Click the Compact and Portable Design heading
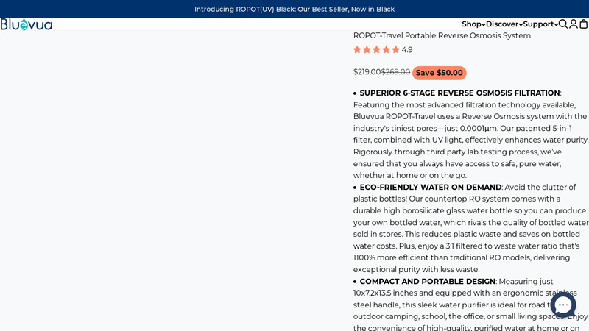The height and width of the screenshot is (331, 589). pyautogui.click(x=427, y=282)
